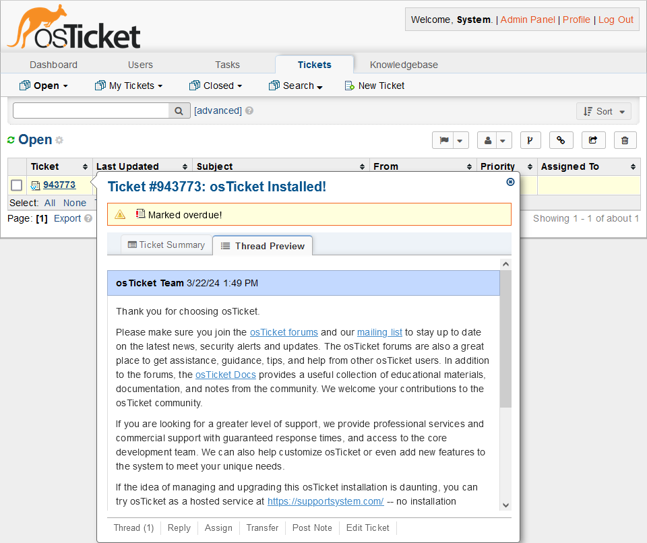This screenshot has width=647, height=543.
Task: Click Assign in the popup footer
Action: (x=218, y=528)
